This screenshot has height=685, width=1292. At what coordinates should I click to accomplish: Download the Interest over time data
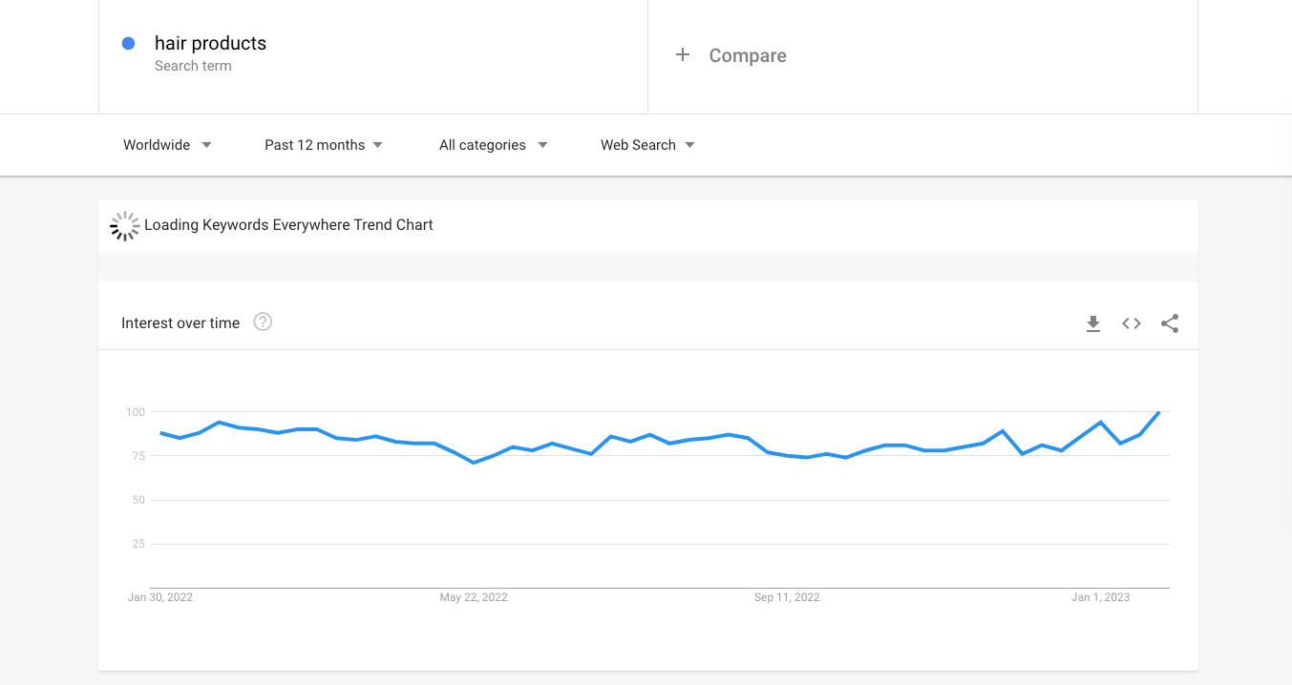[x=1093, y=323]
